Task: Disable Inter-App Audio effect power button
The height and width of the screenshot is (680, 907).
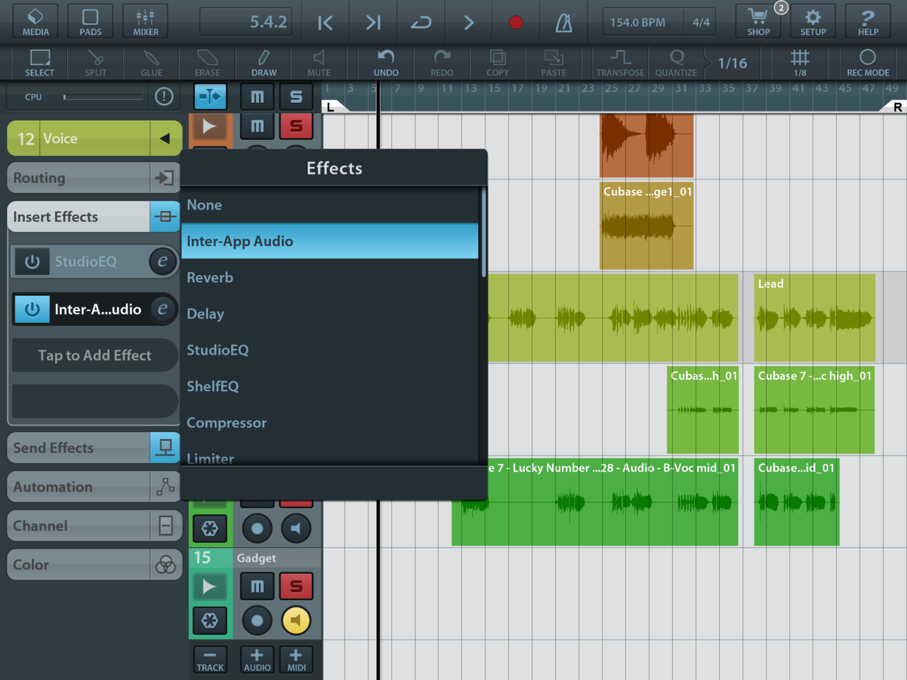Action: tap(32, 309)
